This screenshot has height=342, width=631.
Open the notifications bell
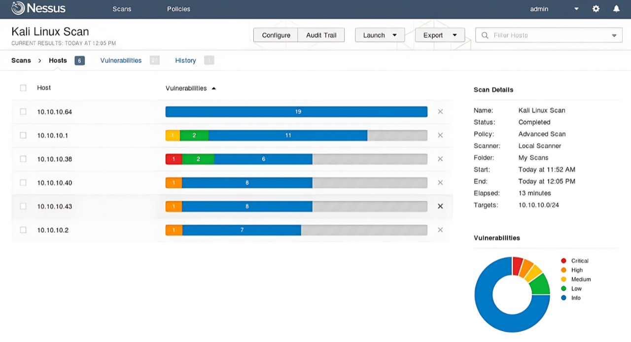tap(616, 9)
